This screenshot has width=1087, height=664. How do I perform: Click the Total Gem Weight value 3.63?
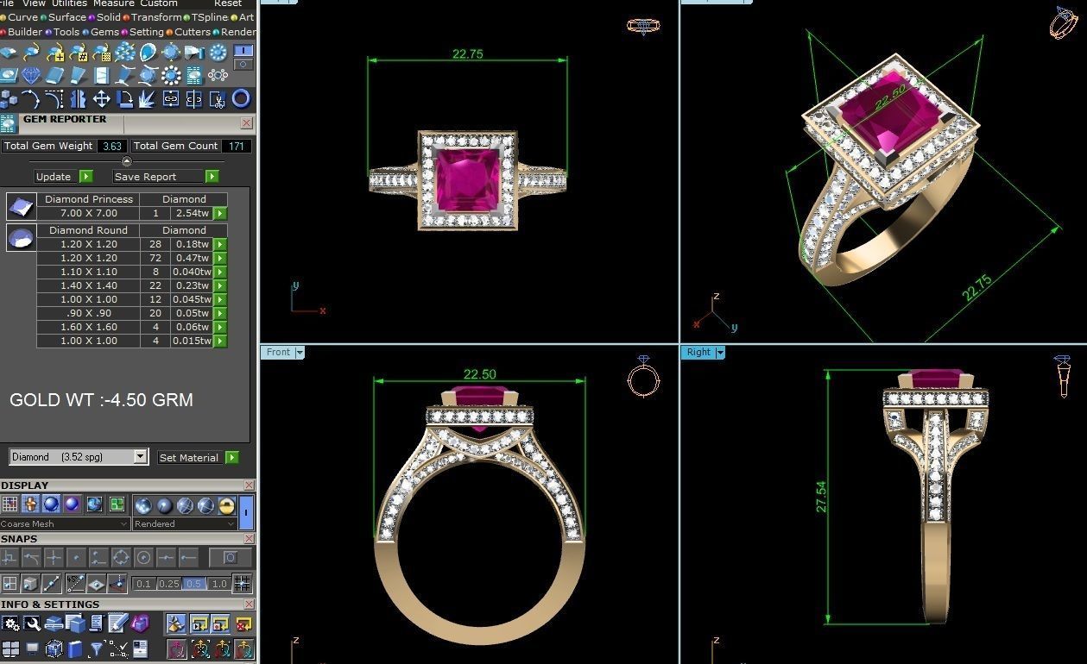coord(112,146)
